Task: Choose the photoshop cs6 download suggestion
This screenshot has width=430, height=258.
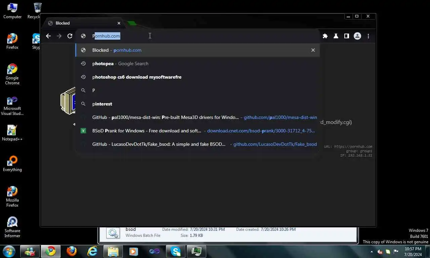Action: pyautogui.click(x=198, y=77)
